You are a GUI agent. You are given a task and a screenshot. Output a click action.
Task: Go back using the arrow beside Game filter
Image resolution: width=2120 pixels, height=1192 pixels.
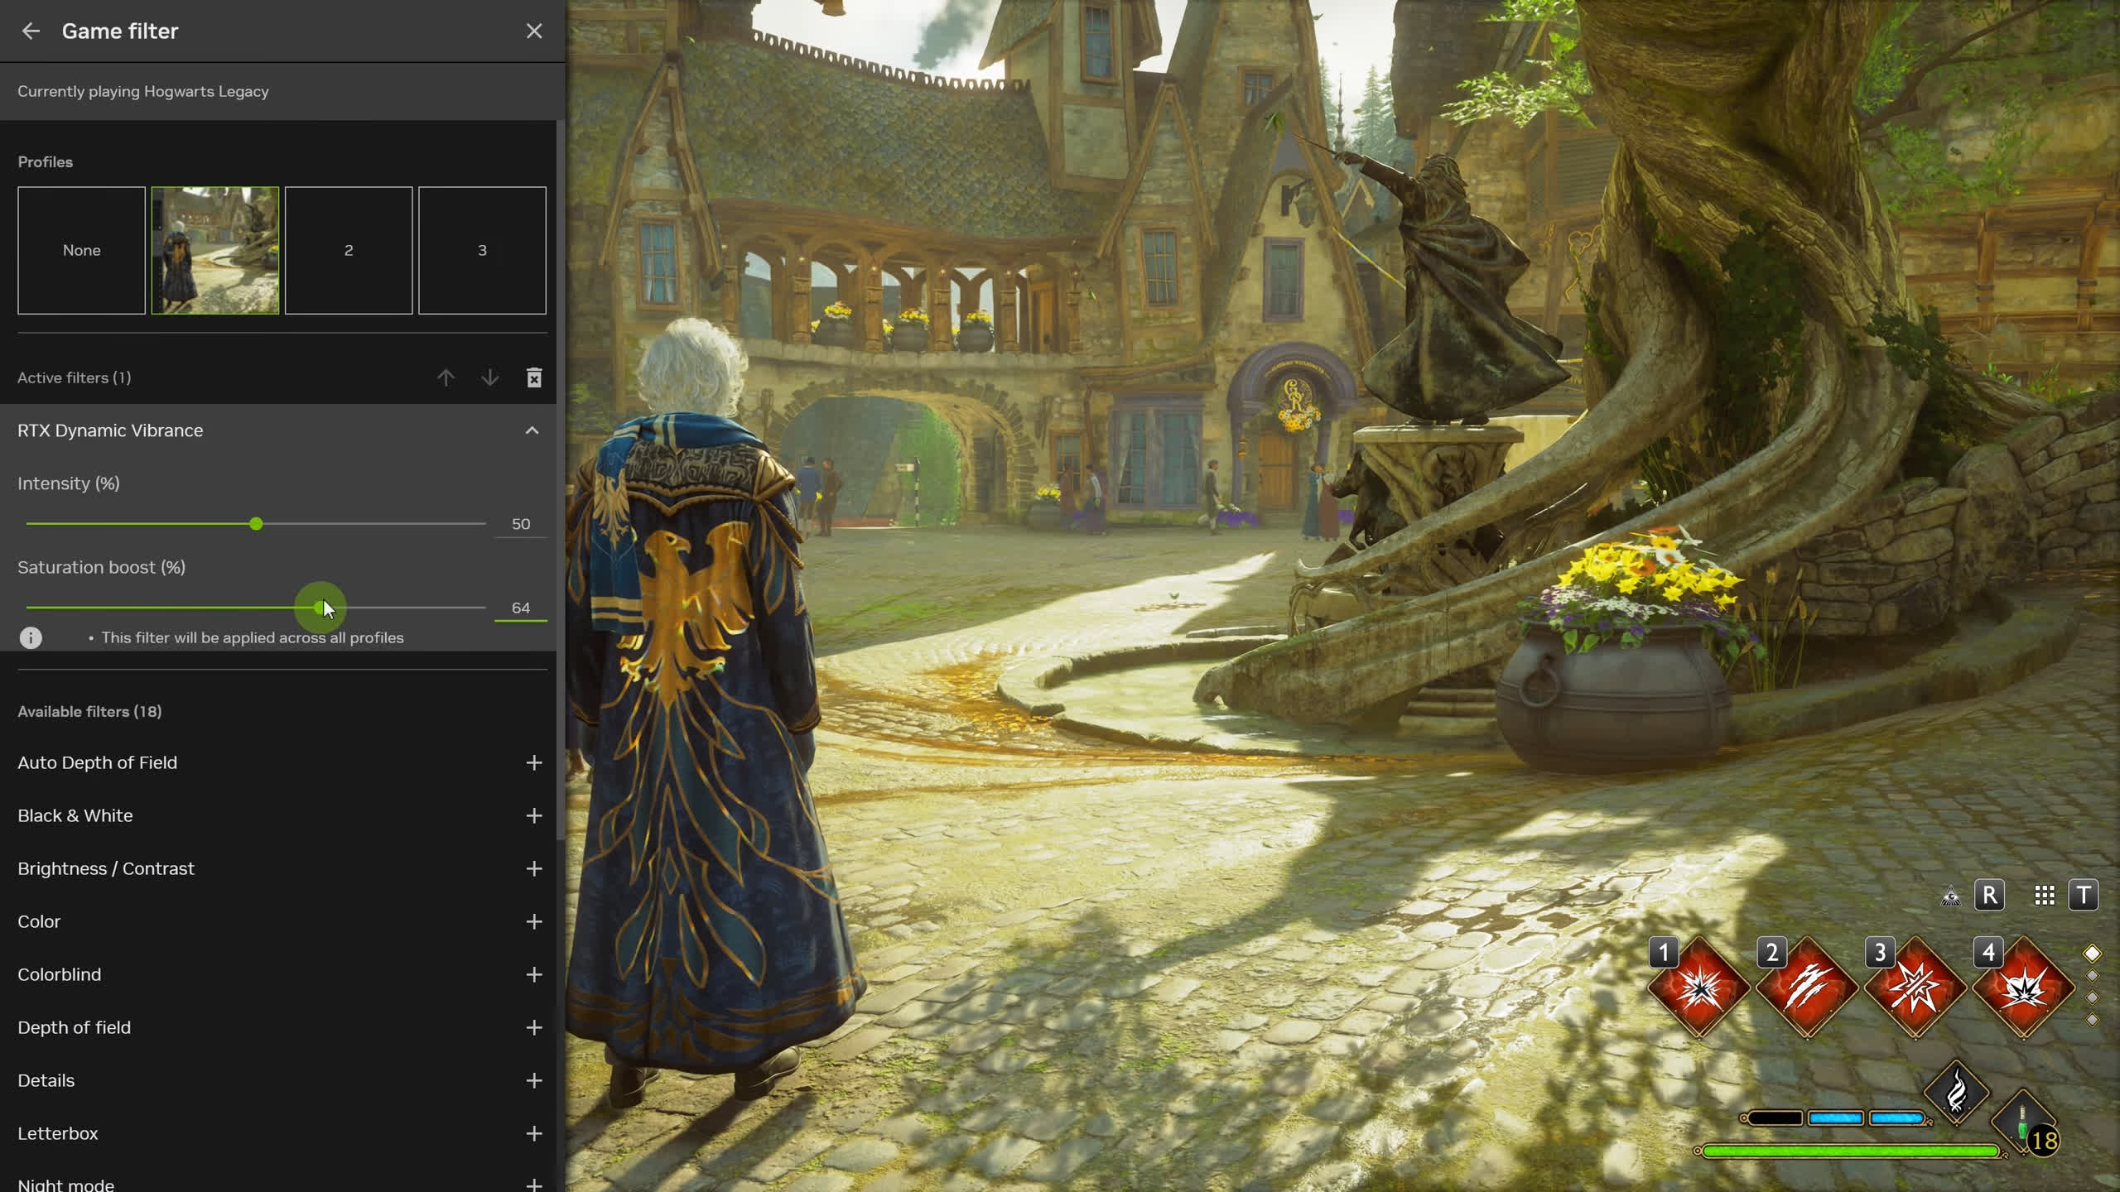tap(31, 31)
